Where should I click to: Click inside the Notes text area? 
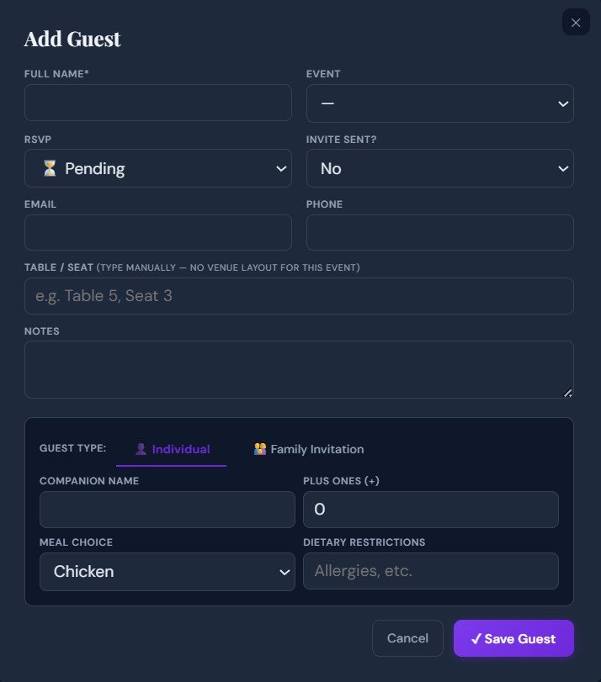pos(298,368)
